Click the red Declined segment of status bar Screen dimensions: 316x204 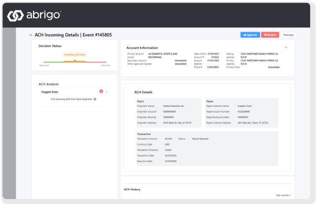click(x=99, y=62)
